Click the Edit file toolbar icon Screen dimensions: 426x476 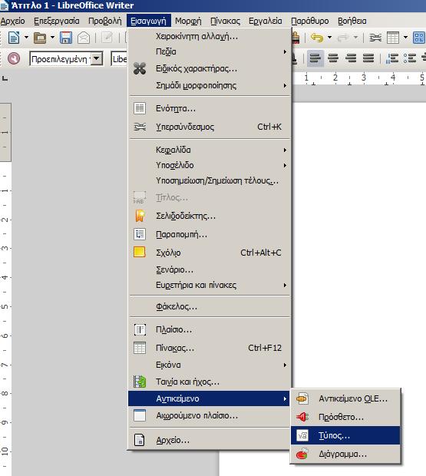click(x=107, y=38)
